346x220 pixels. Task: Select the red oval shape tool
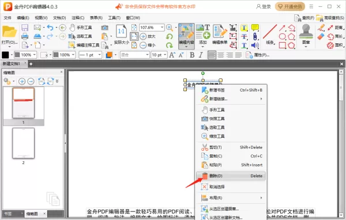click(x=282, y=37)
